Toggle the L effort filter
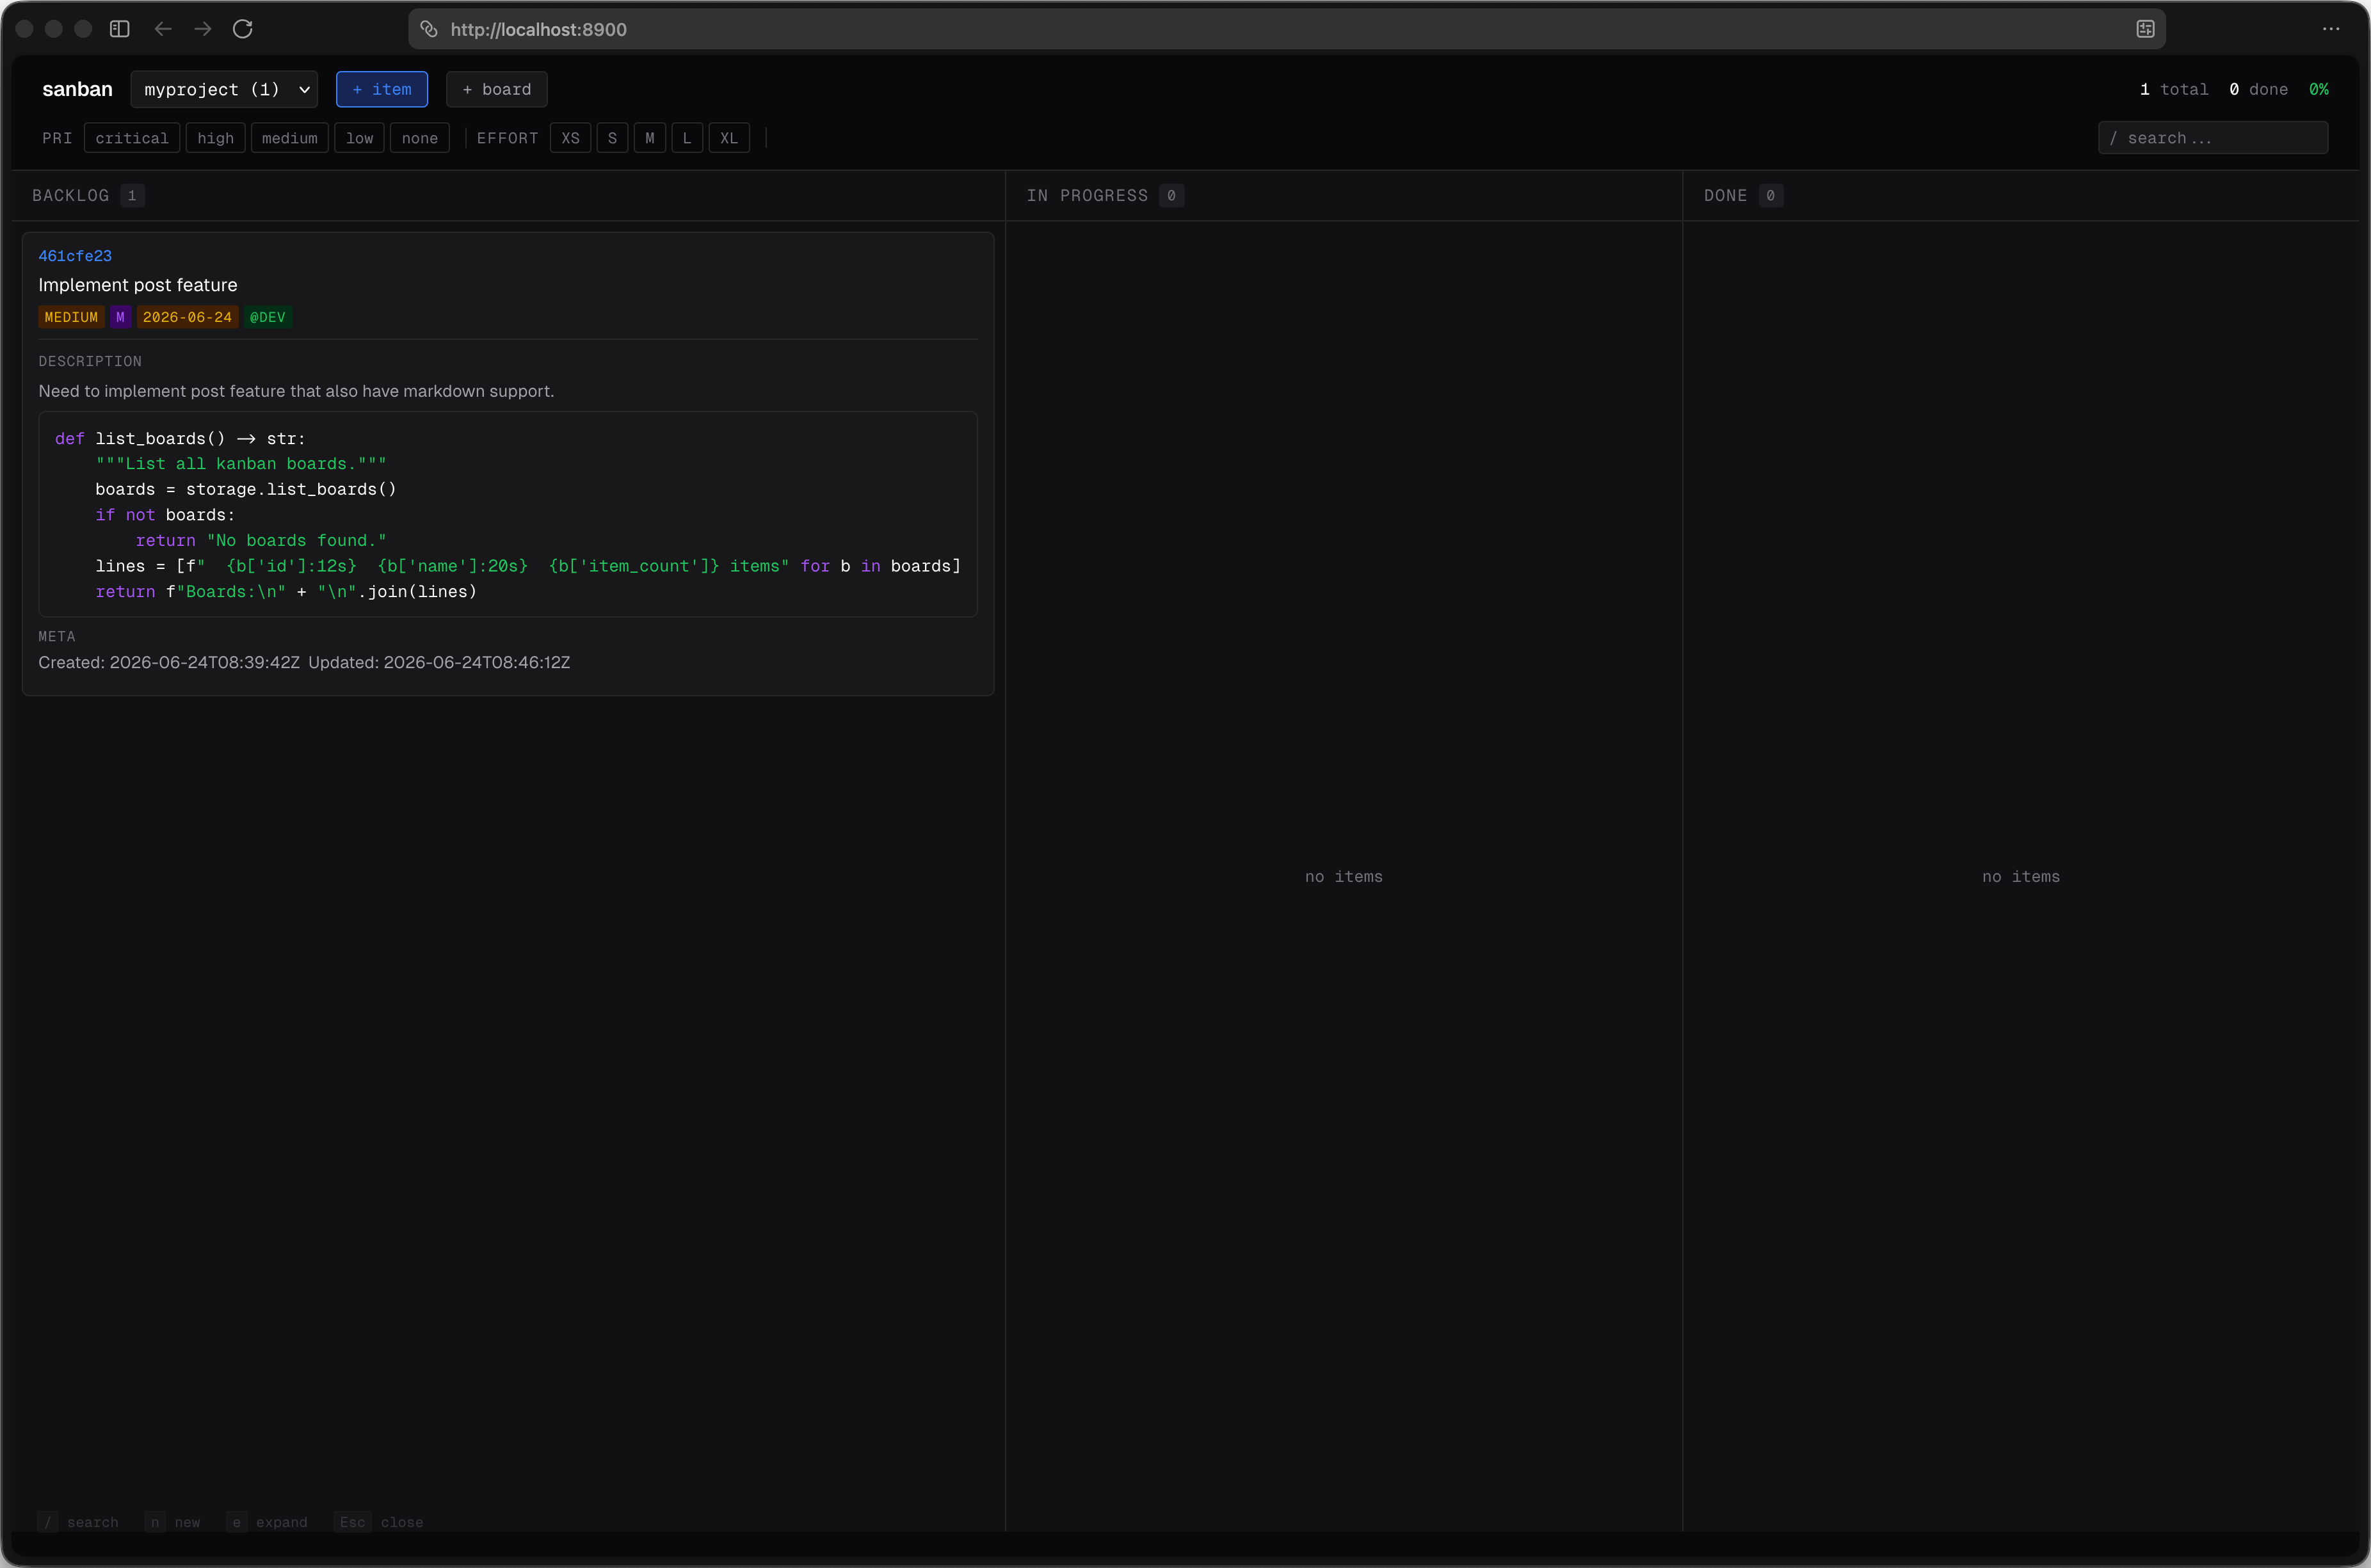2371x1568 pixels. pyautogui.click(x=687, y=138)
